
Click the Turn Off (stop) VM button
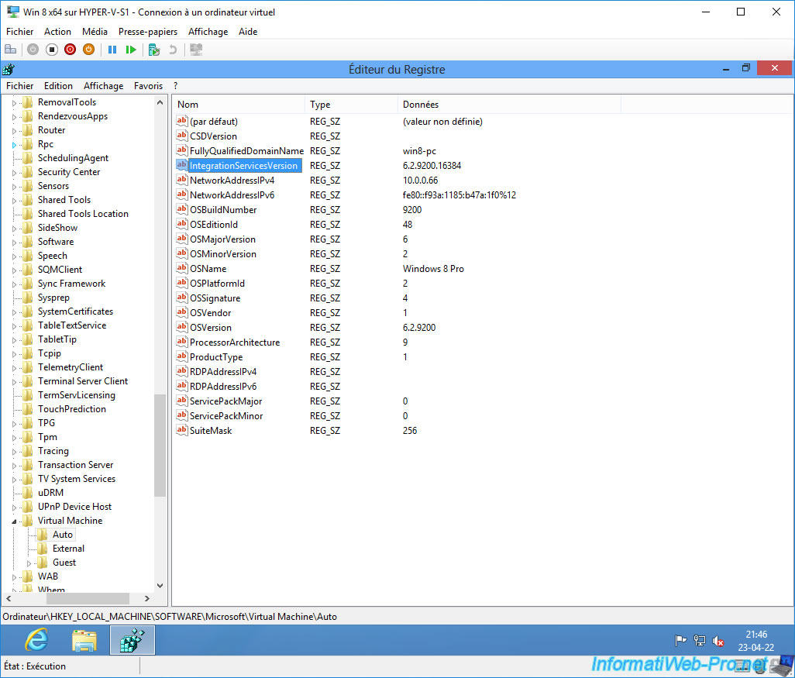pyautogui.click(x=51, y=50)
